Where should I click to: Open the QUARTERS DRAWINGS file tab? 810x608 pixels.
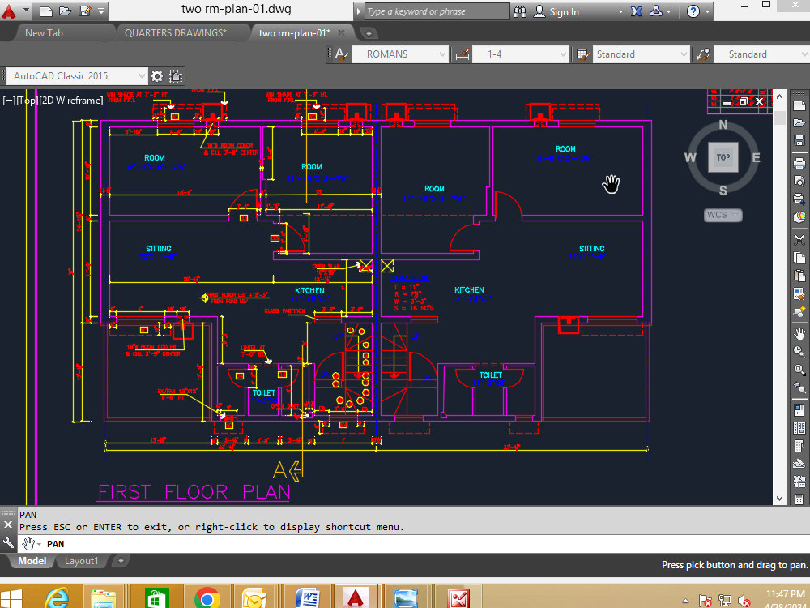click(183, 32)
